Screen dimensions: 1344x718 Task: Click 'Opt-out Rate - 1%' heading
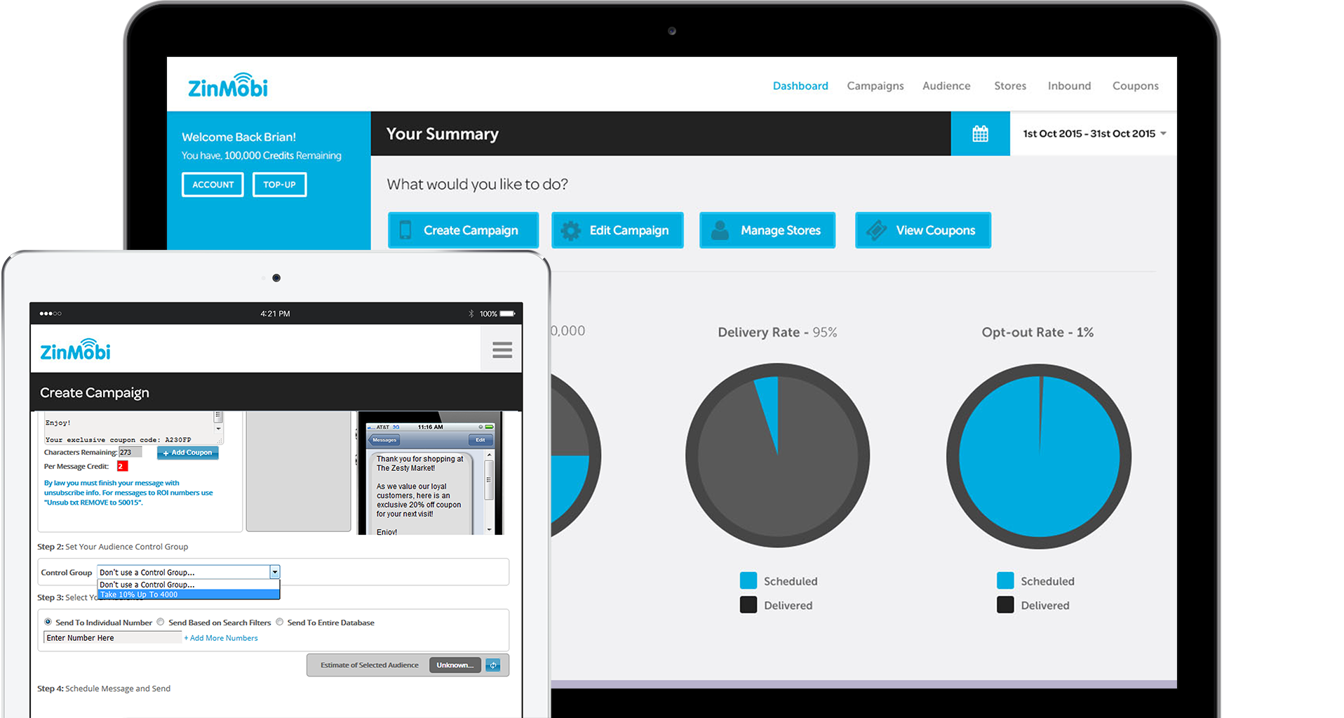1037,332
